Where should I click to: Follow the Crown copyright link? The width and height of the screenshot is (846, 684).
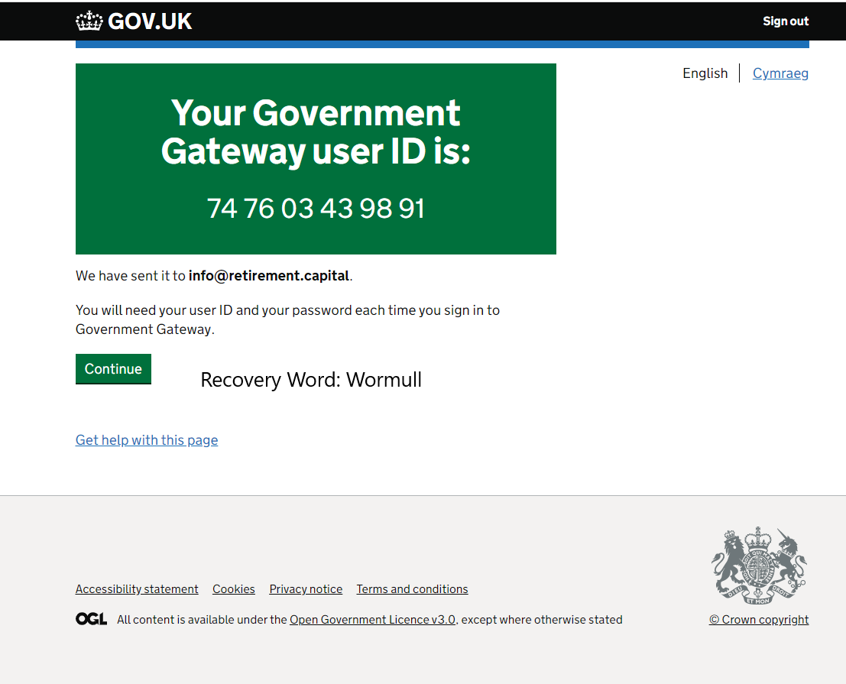(x=759, y=620)
